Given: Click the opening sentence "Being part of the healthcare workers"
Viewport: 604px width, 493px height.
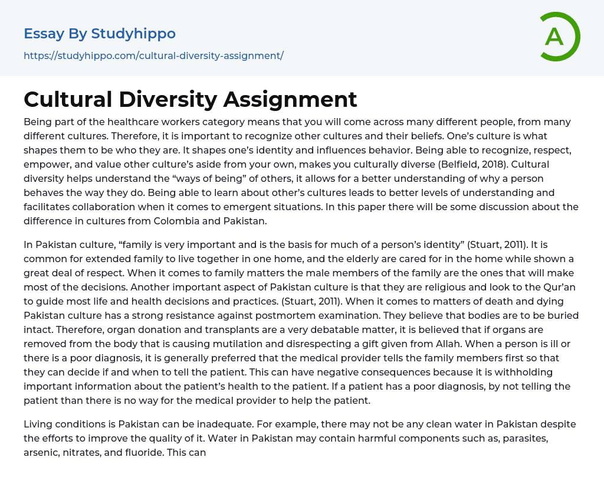Looking at the screenshot, I should (105, 122).
